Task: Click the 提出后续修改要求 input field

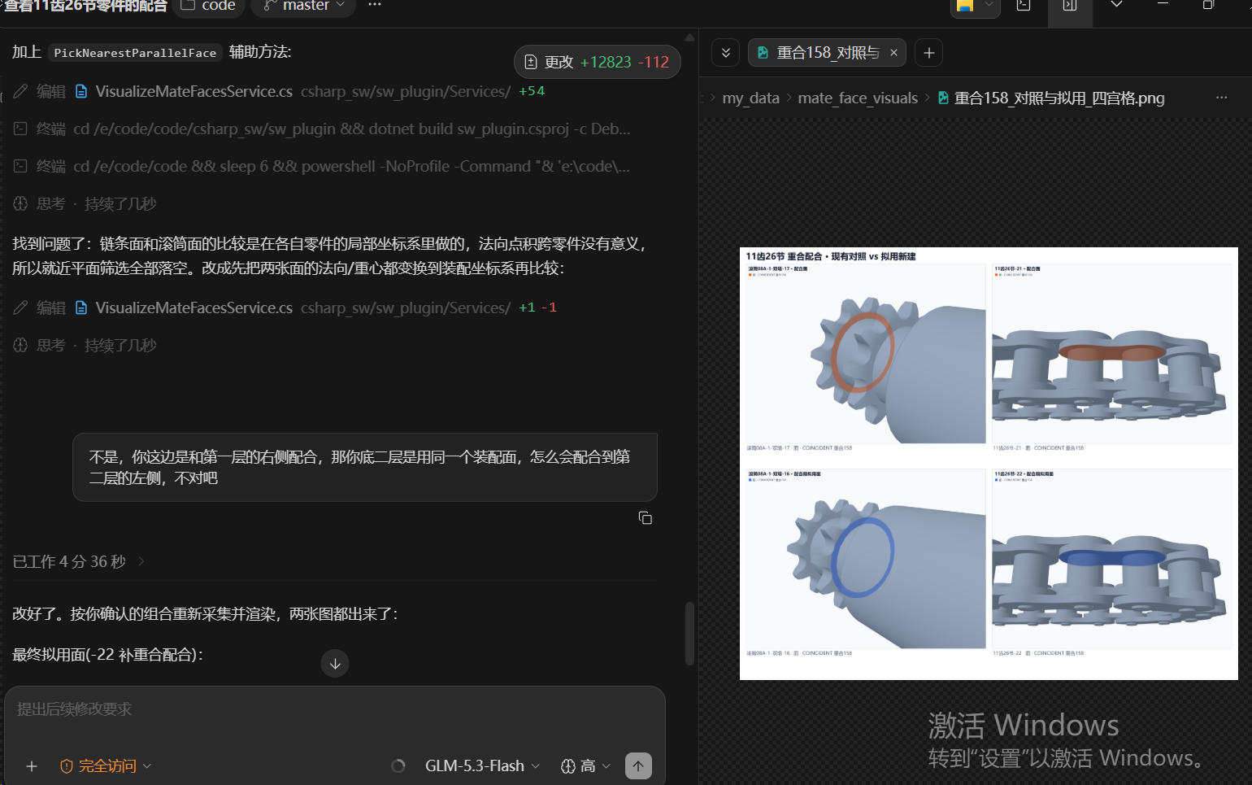Action: 335,709
